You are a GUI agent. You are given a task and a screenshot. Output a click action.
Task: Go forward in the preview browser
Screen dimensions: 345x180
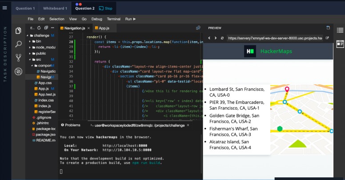click(x=216, y=38)
